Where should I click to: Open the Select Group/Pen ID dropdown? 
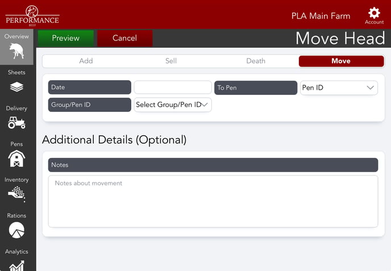(173, 105)
